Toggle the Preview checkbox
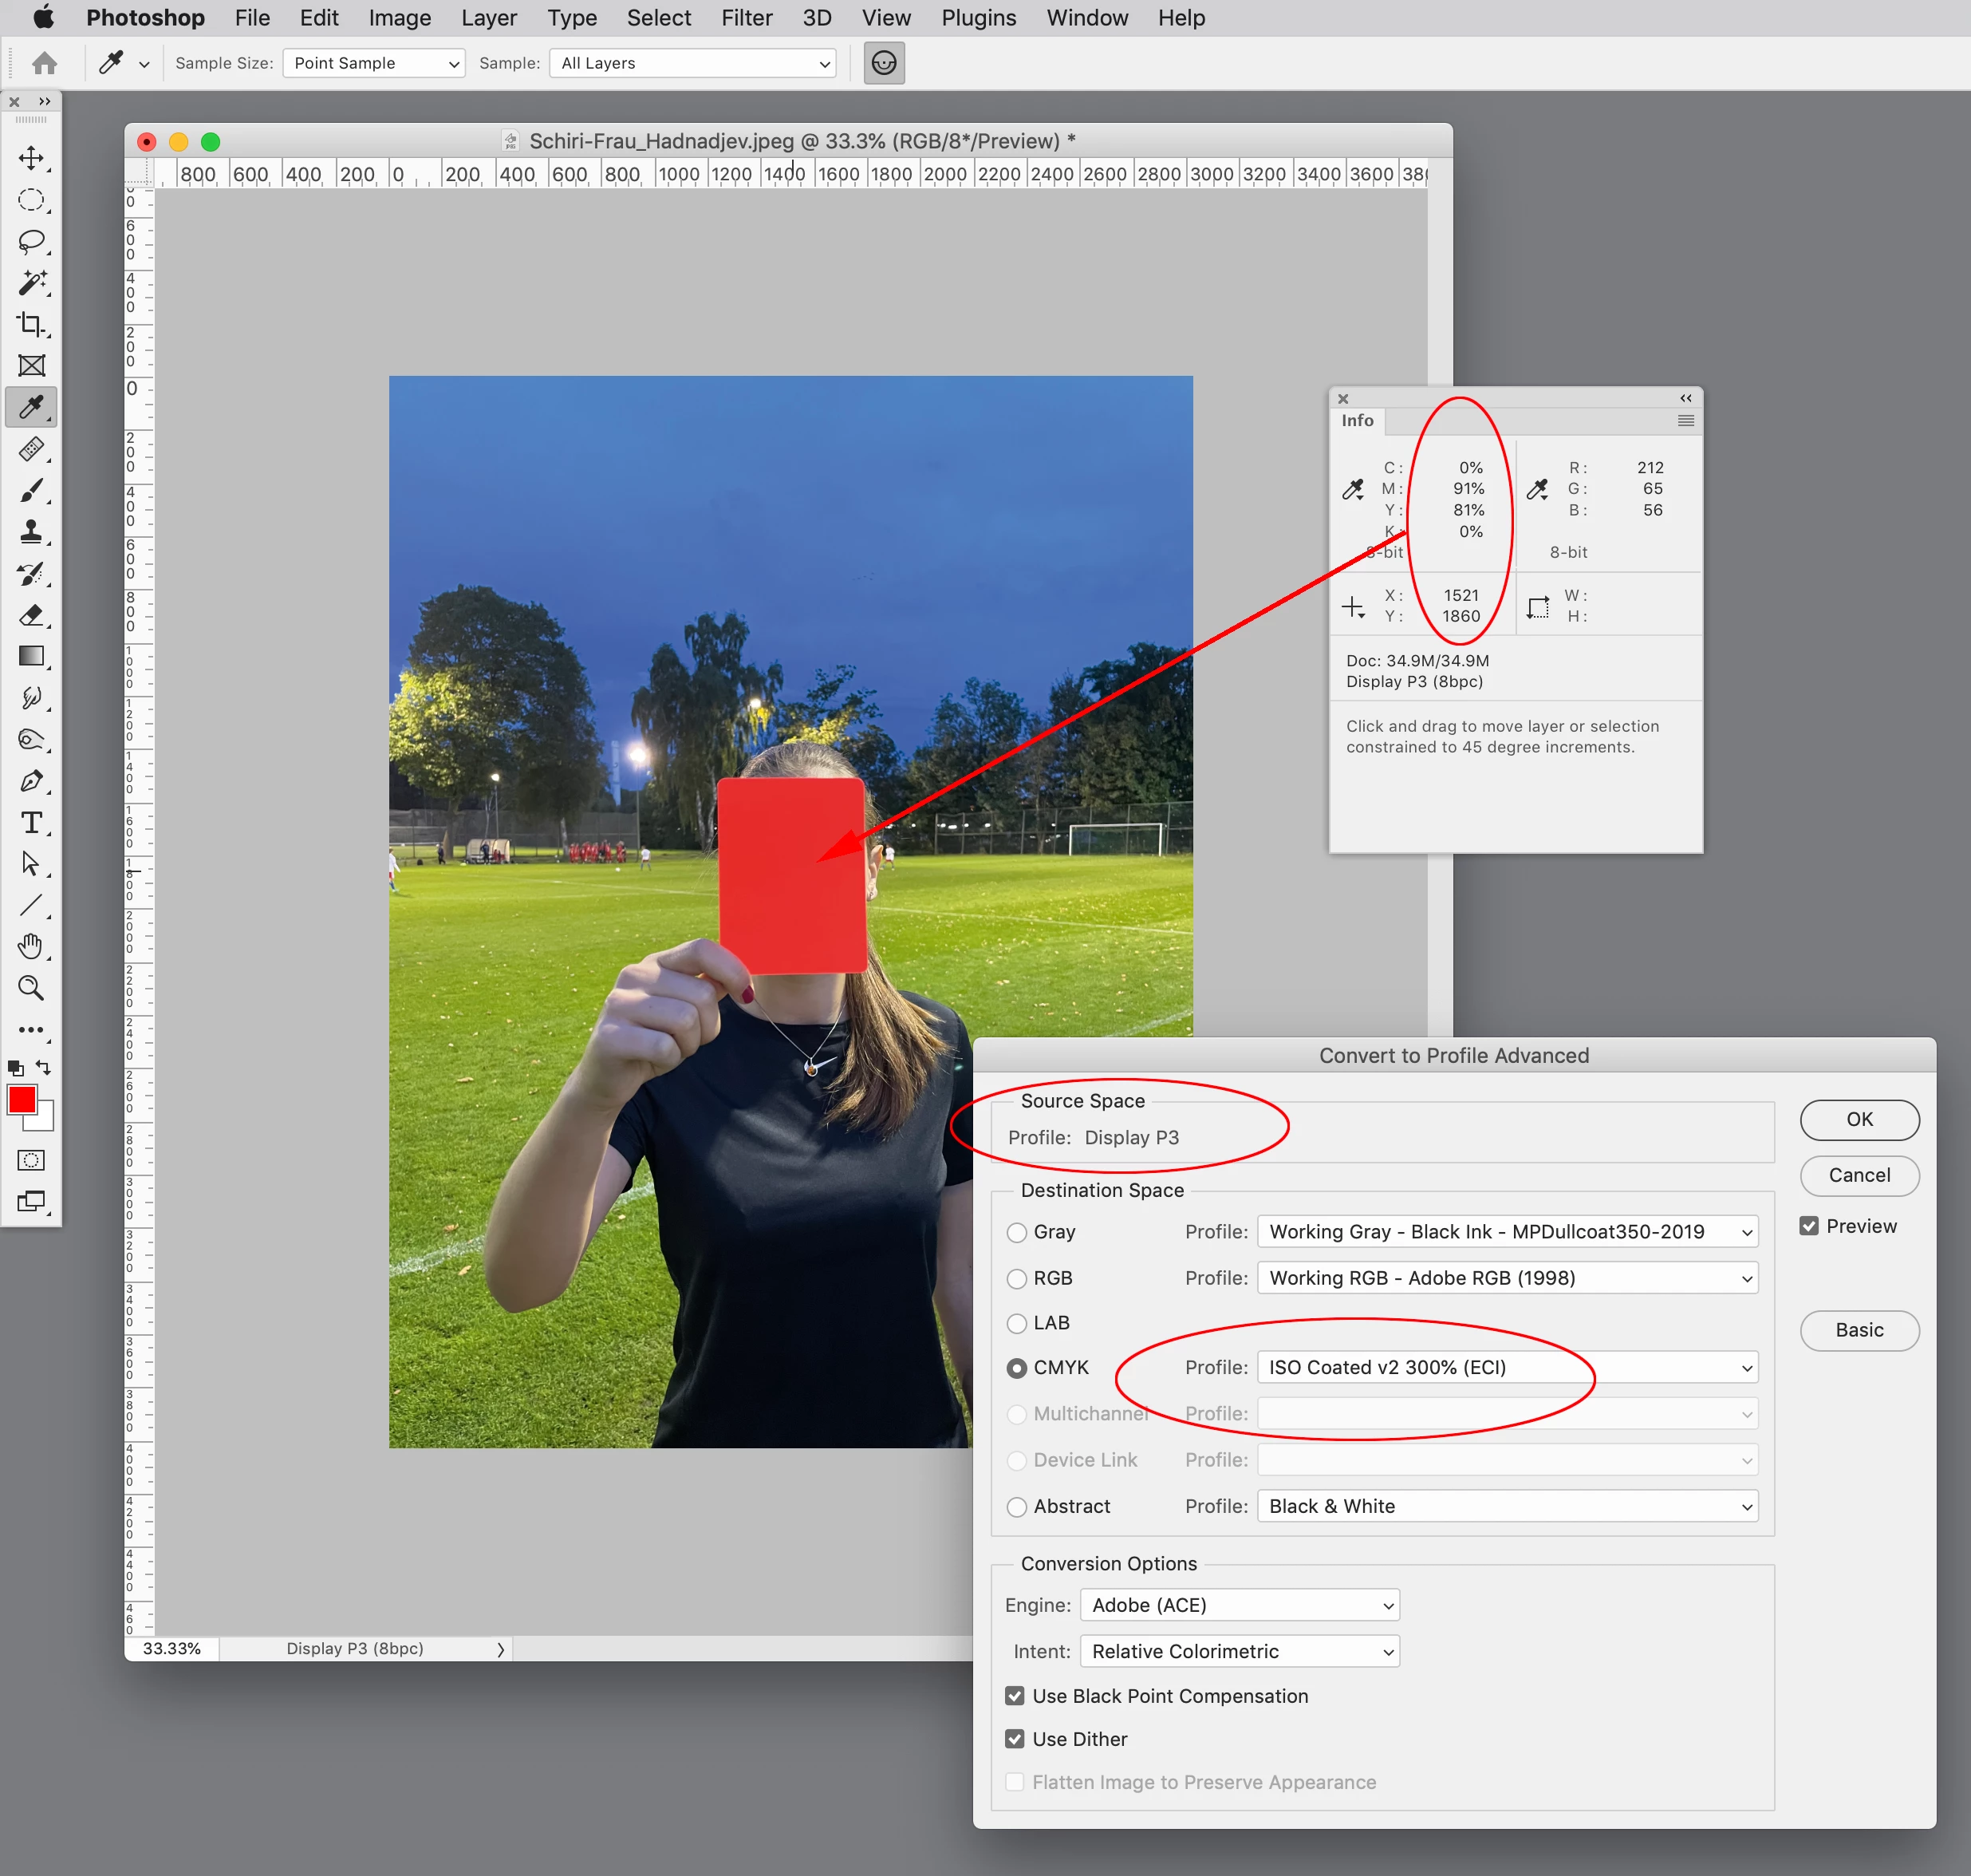Image resolution: width=1971 pixels, height=1876 pixels. (1809, 1226)
